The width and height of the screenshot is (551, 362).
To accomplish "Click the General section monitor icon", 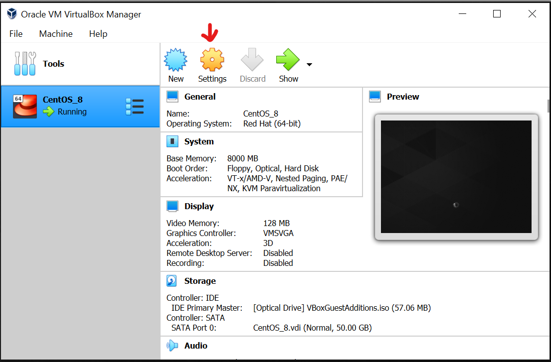I will pyautogui.click(x=172, y=97).
